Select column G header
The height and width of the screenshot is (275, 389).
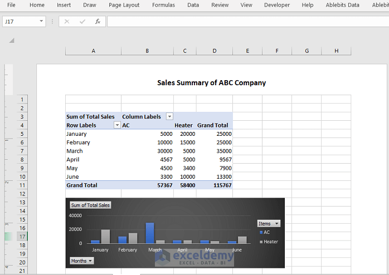point(307,51)
